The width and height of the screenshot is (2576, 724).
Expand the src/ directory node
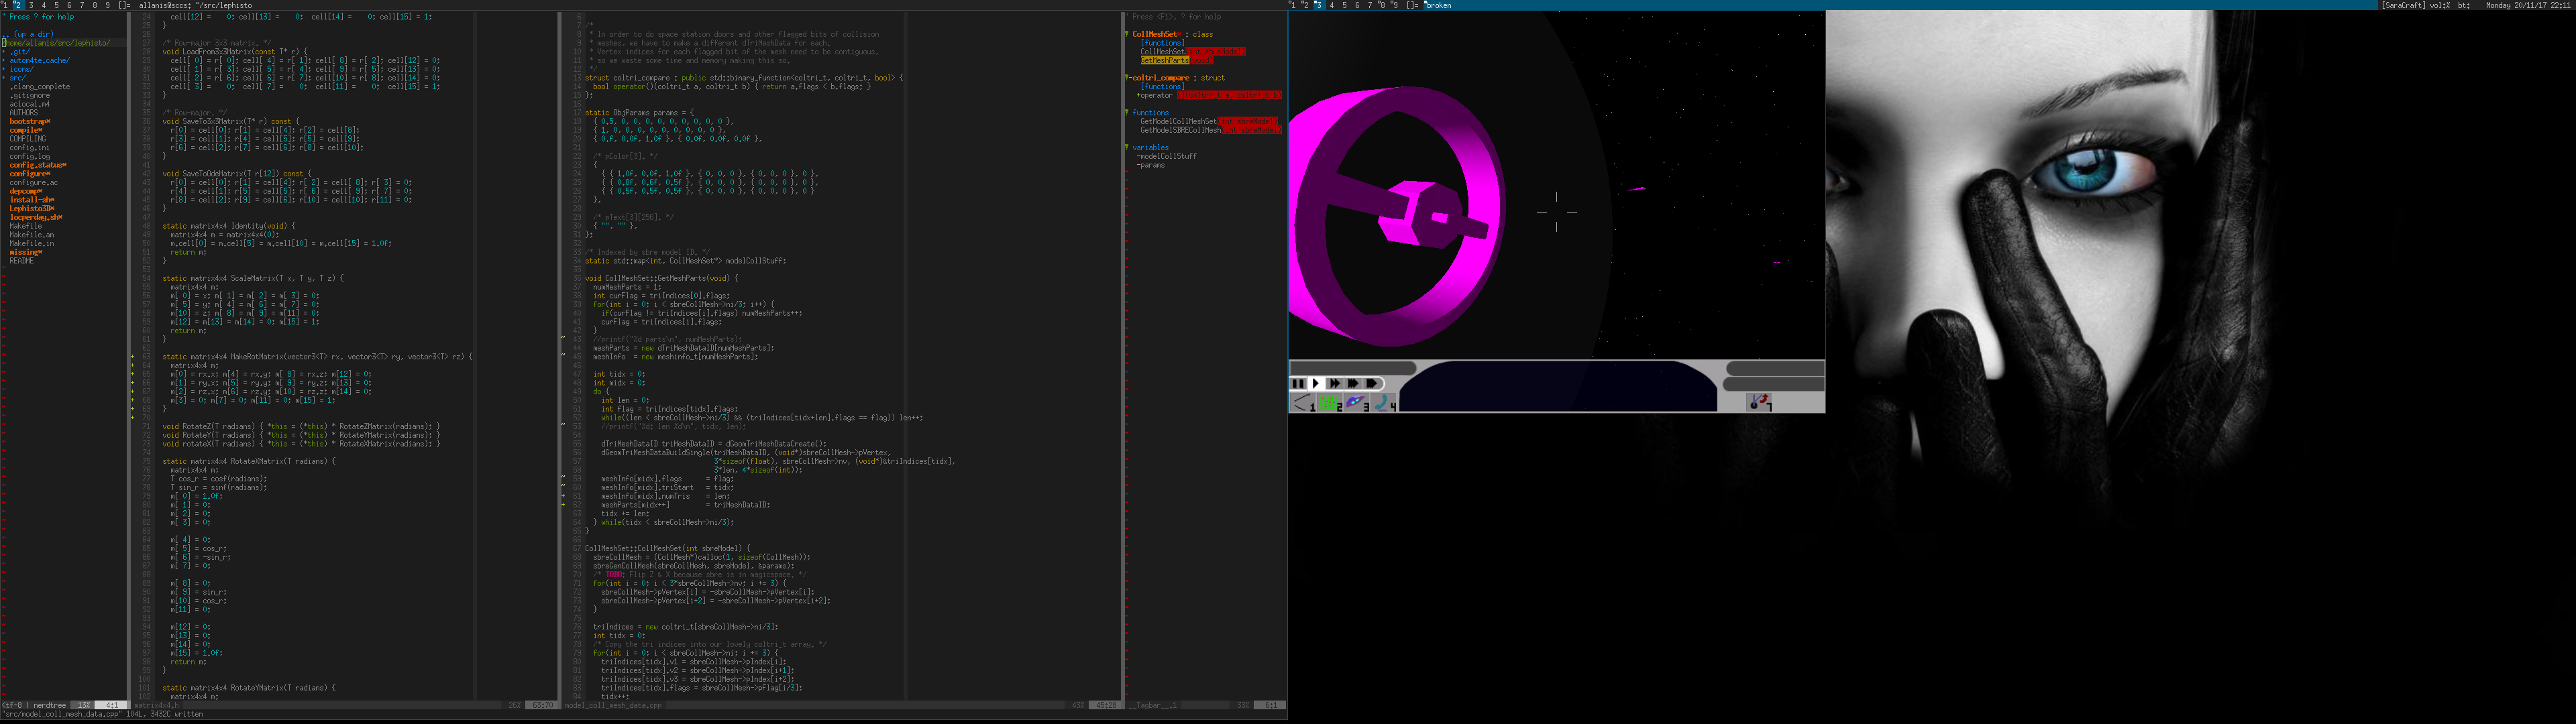tap(17, 78)
